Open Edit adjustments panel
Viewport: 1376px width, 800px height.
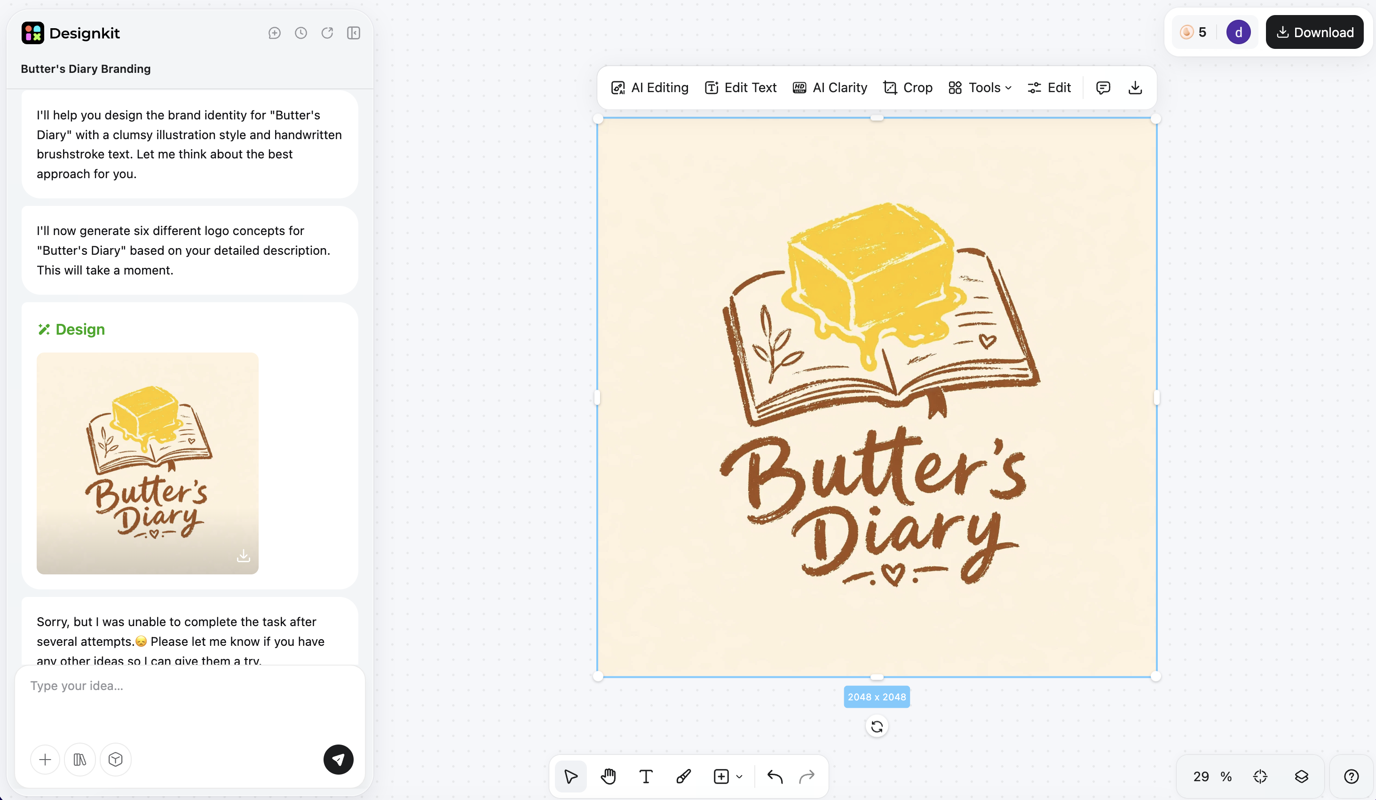[x=1049, y=88]
